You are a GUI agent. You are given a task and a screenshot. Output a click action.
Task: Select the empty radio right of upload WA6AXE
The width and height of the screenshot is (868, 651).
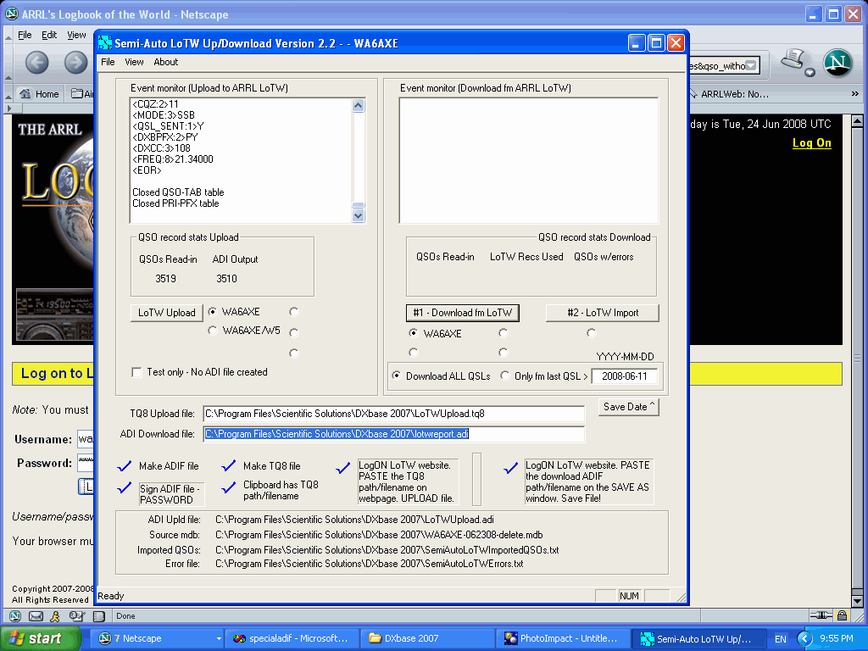tap(294, 312)
